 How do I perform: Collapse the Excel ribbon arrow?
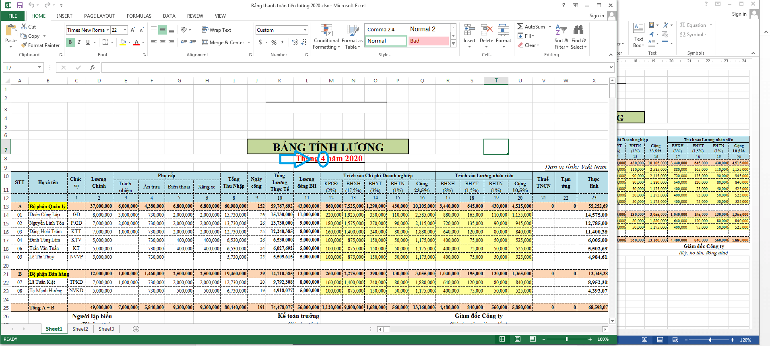tap(611, 55)
